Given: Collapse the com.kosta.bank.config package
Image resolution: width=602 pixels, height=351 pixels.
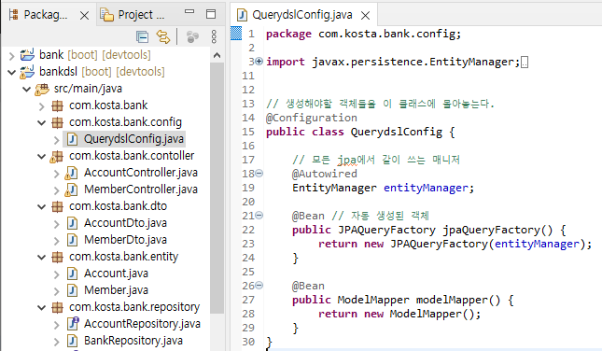Looking at the screenshot, I should pos(41,122).
